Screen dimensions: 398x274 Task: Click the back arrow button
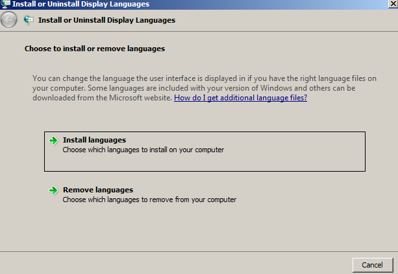tap(9, 19)
